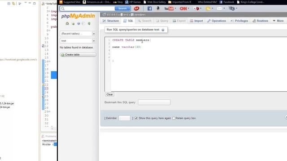Open King's College London bookmark
Screen dimensions: 287x161
tap(251, 2)
